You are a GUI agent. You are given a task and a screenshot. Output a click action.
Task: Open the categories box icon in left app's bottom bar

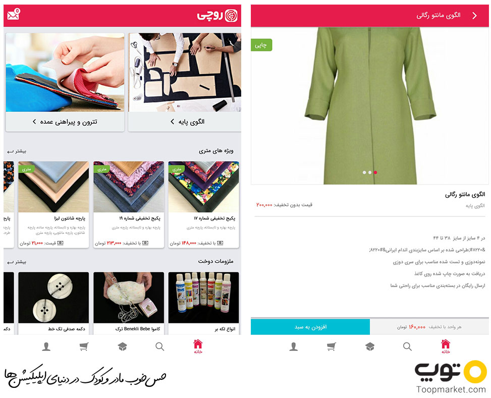click(122, 347)
